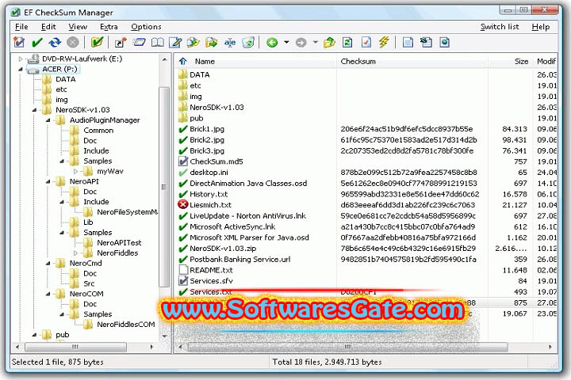Screen dimensions: 571x380
Task: Click the move-to-folder green arrow icon
Action: [x=212, y=43]
